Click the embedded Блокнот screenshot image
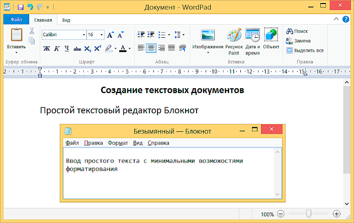Screen dimensions: 354x223 click(x=172, y=163)
